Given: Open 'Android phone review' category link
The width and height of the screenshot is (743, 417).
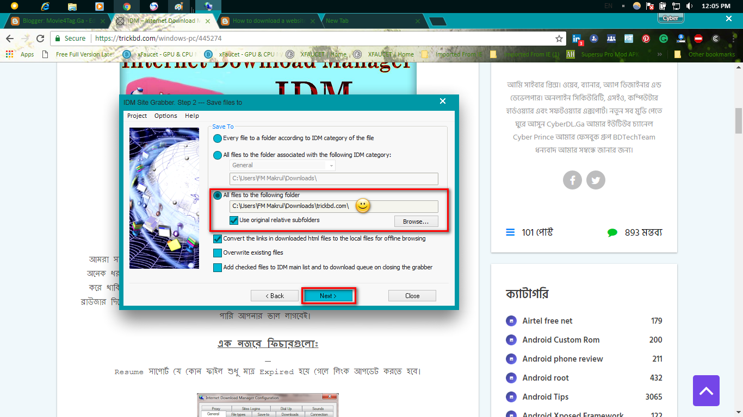Looking at the screenshot, I should (562, 359).
